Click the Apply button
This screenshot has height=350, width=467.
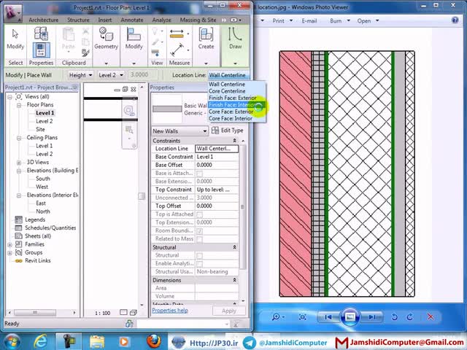[x=229, y=311]
